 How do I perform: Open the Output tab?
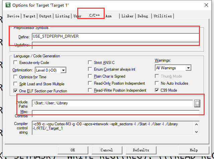(x=45, y=16)
